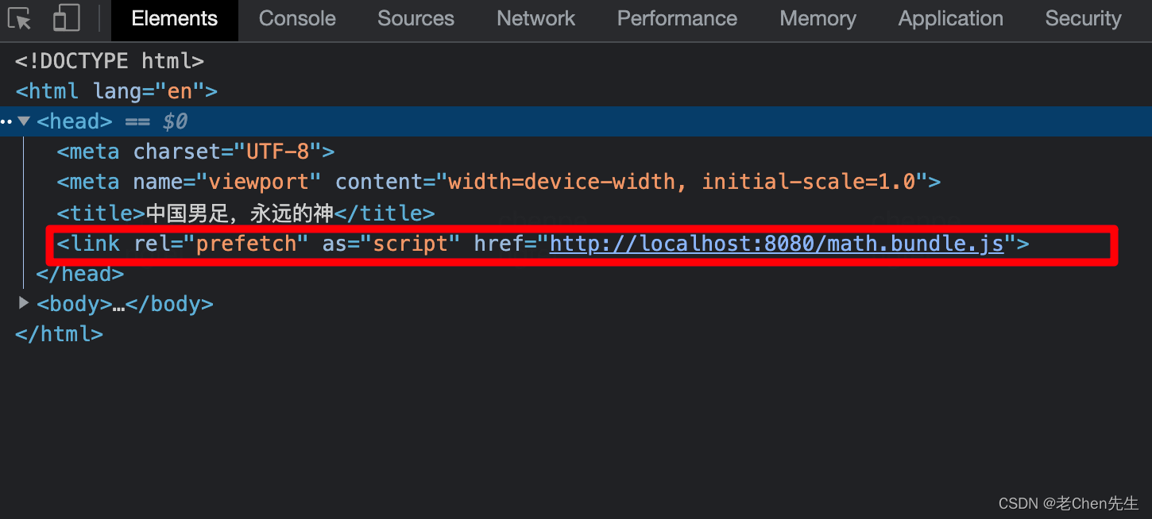Toggle the device toolbar icon
The width and height of the screenshot is (1152, 519).
point(67,18)
